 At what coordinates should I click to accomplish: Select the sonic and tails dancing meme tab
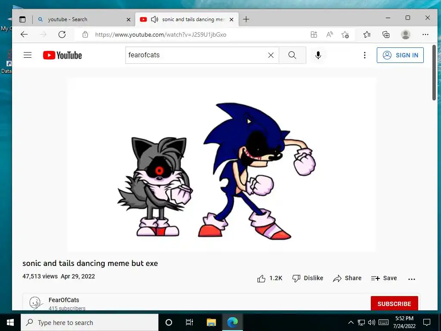(187, 19)
